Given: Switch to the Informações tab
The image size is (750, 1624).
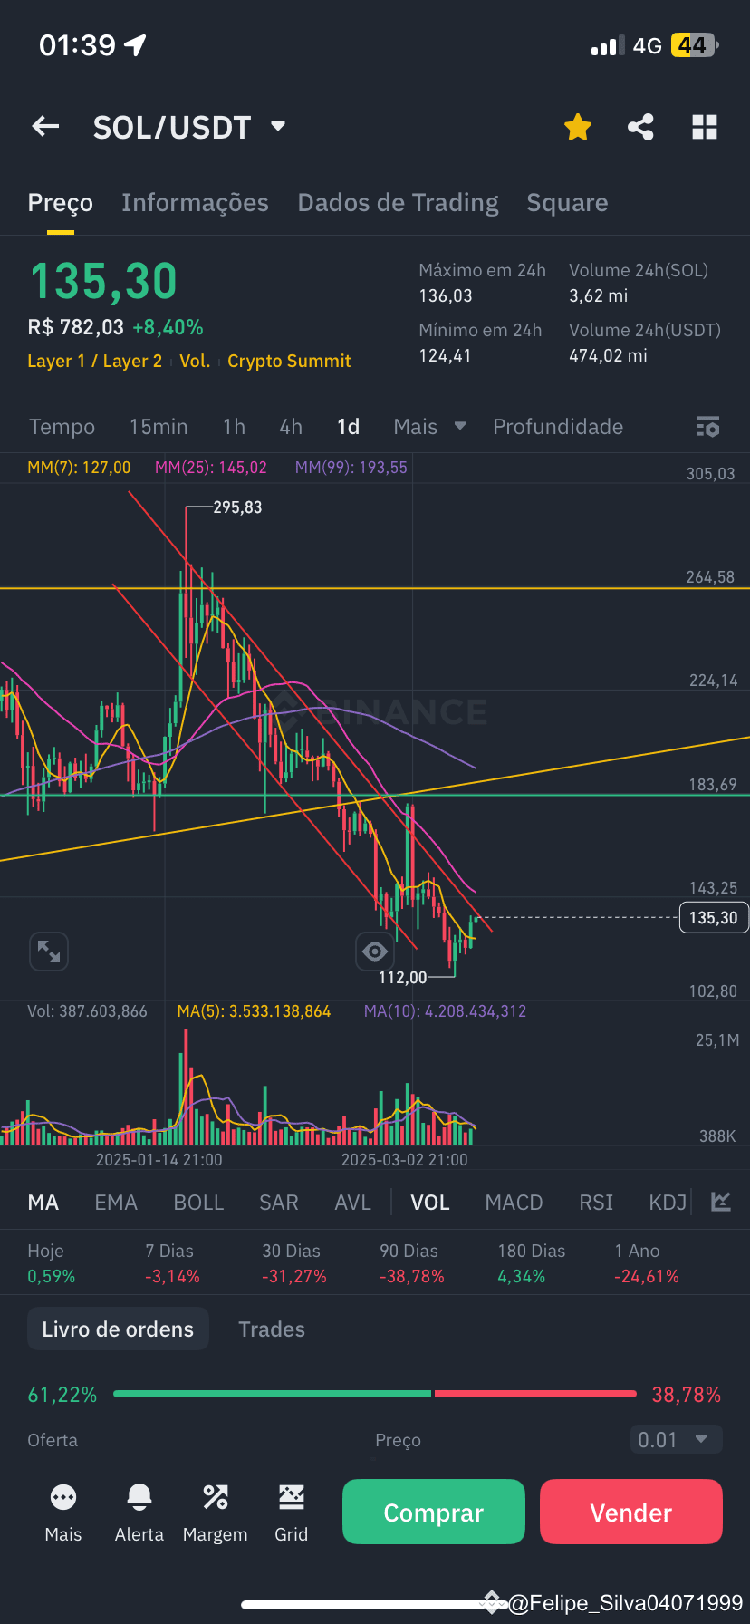Looking at the screenshot, I should pyautogui.click(x=195, y=202).
